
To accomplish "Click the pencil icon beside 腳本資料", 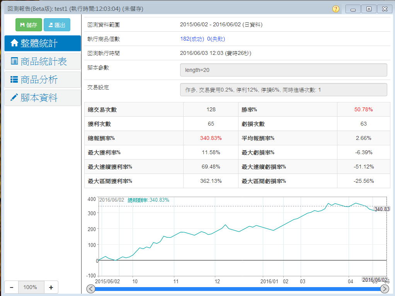I will tap(14, 98).
